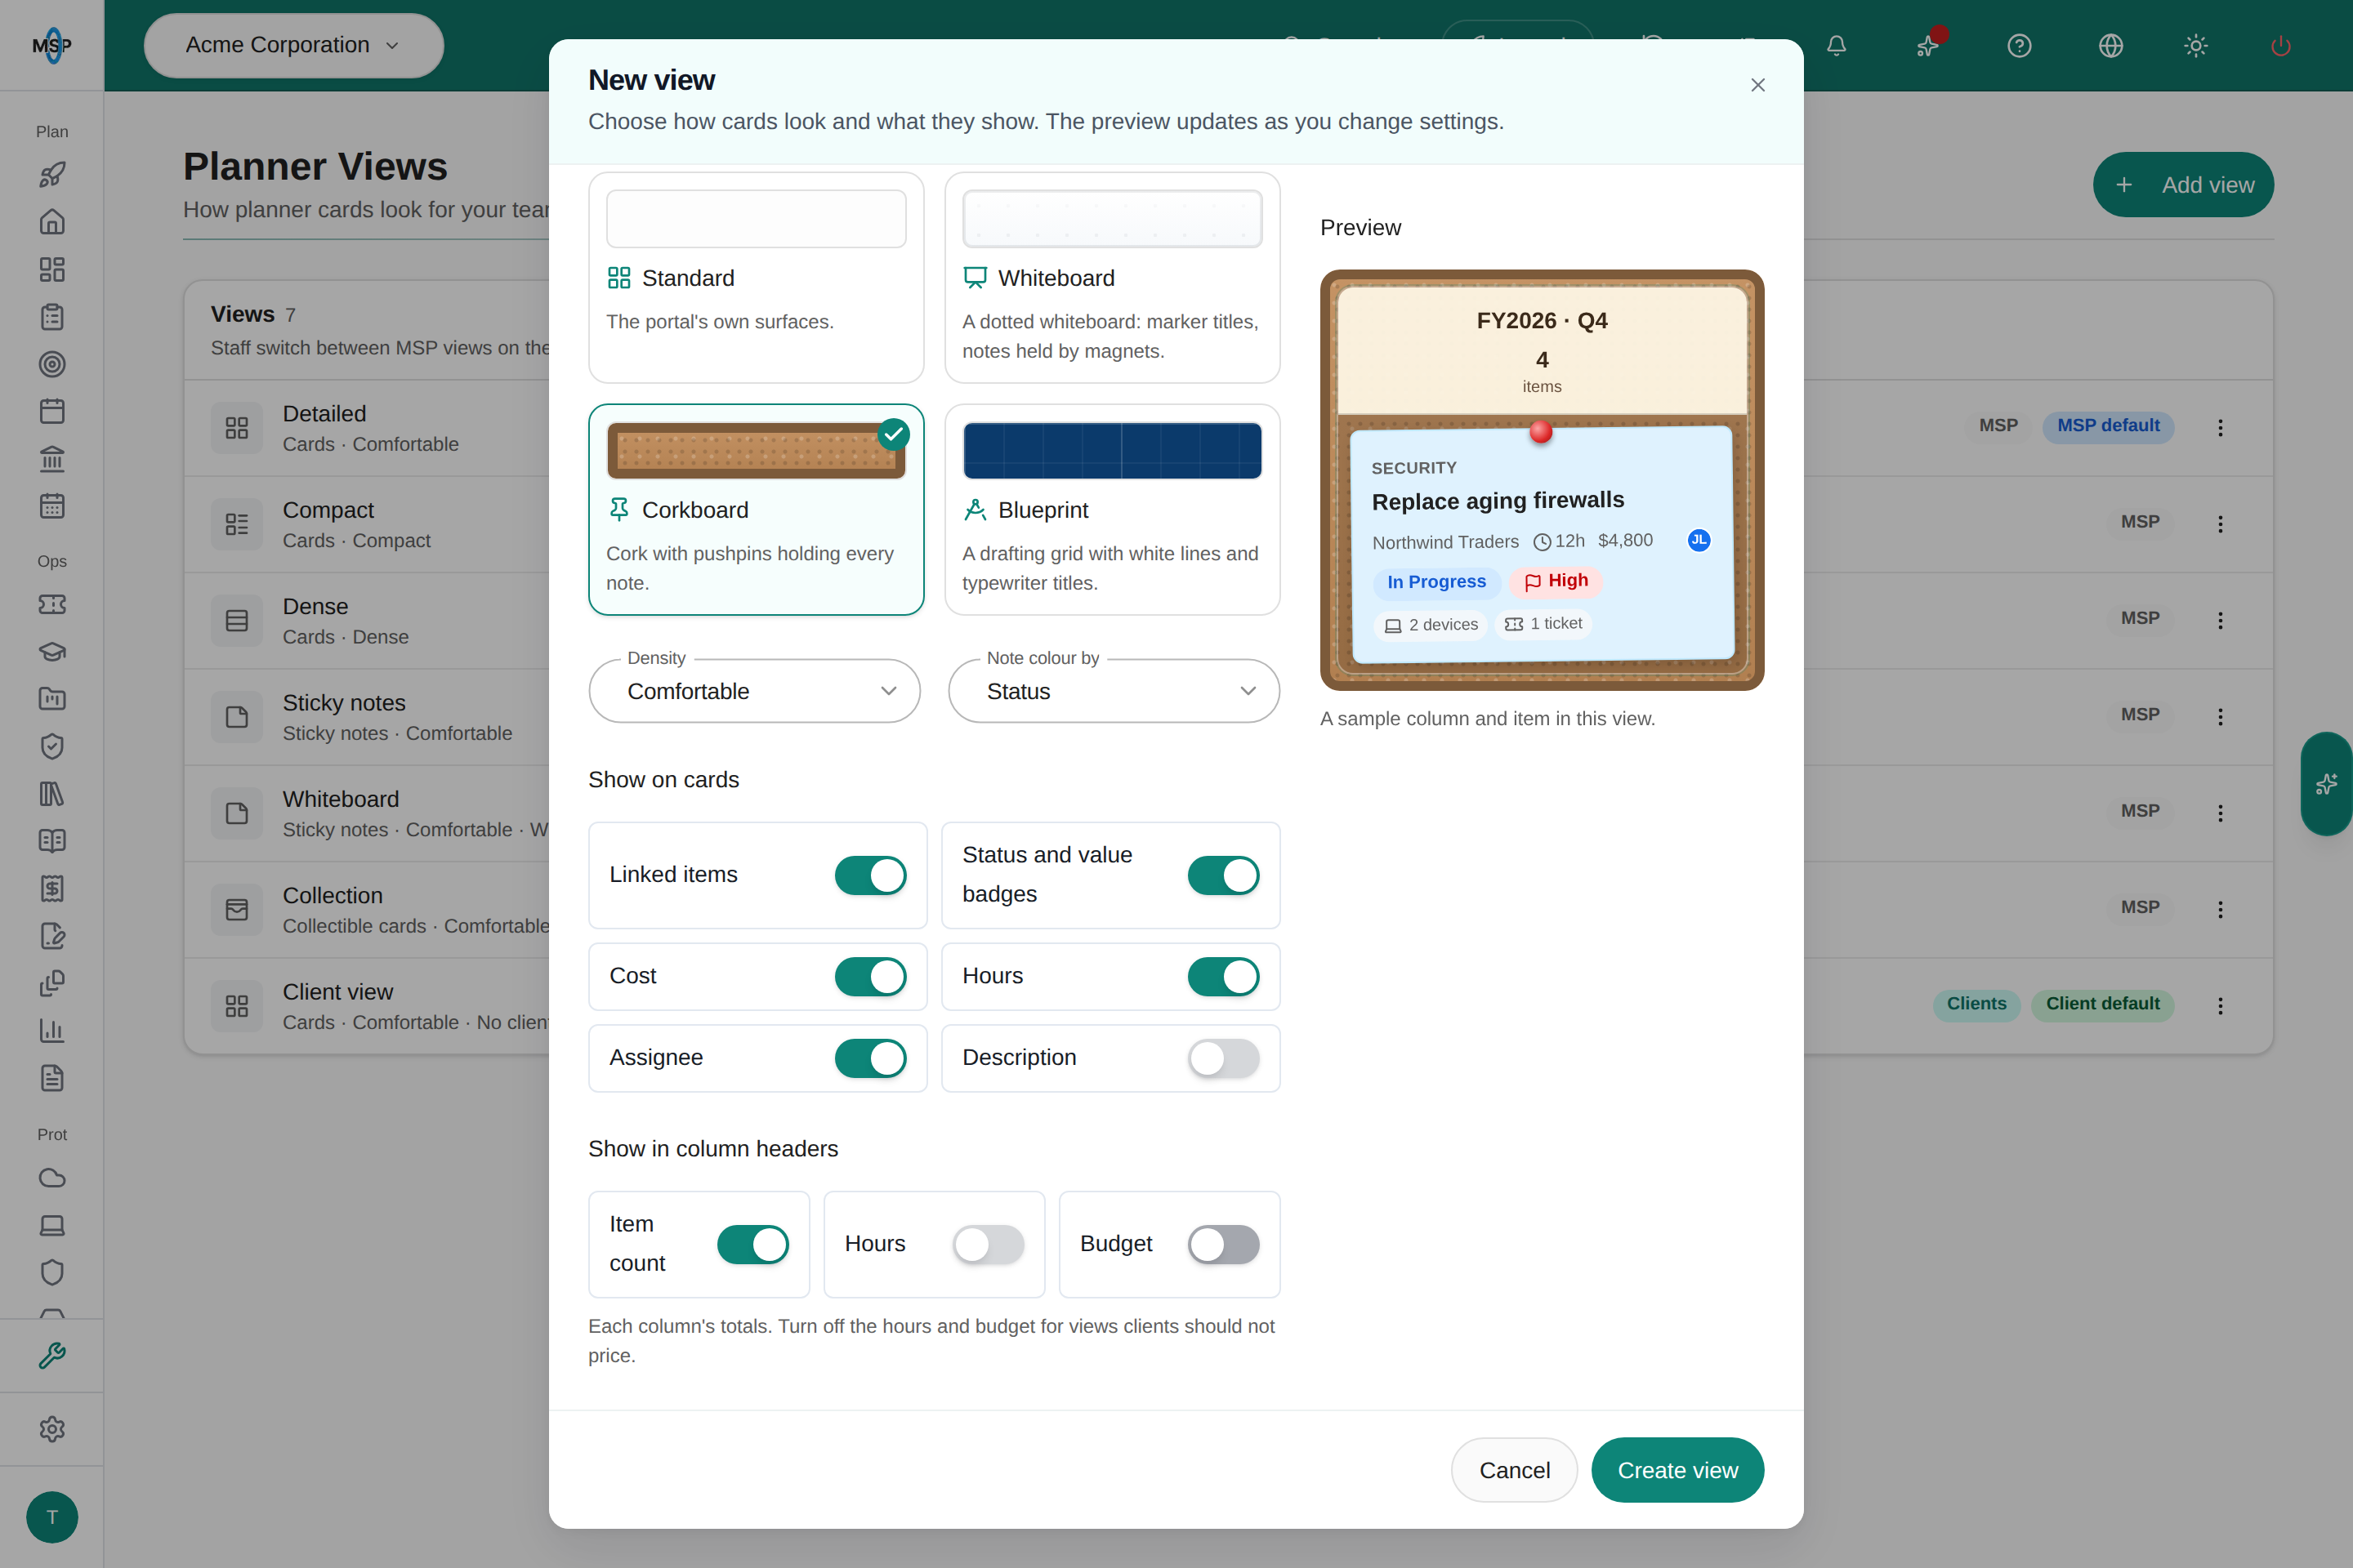Click the graduation cap sidebar icon
Screen dimensions: 2353x1568
click(x=52, y=652)
